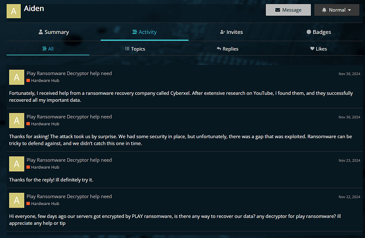Screen dimensions: 365x238
Task: Filter activity by Likes
Action: pos(318,49)
